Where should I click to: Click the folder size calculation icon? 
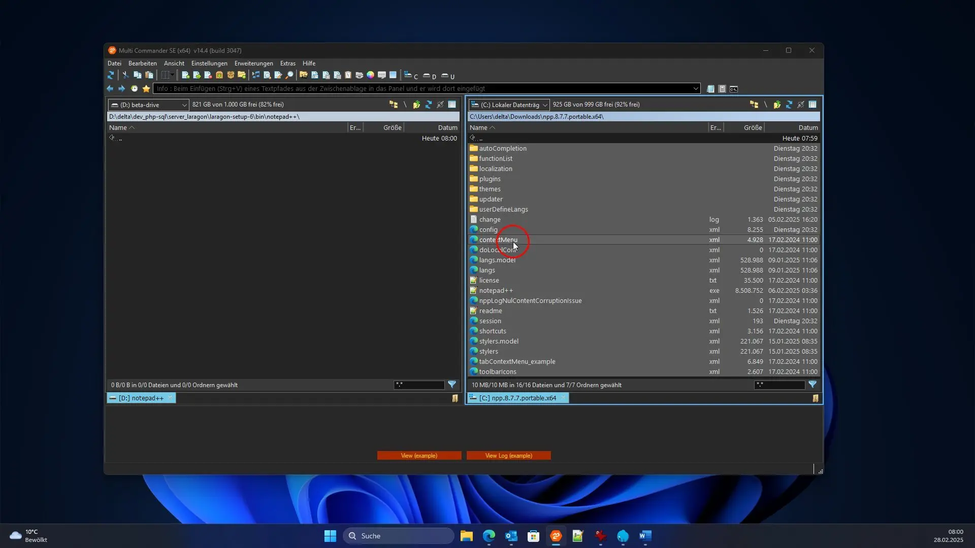click(304, 75)
